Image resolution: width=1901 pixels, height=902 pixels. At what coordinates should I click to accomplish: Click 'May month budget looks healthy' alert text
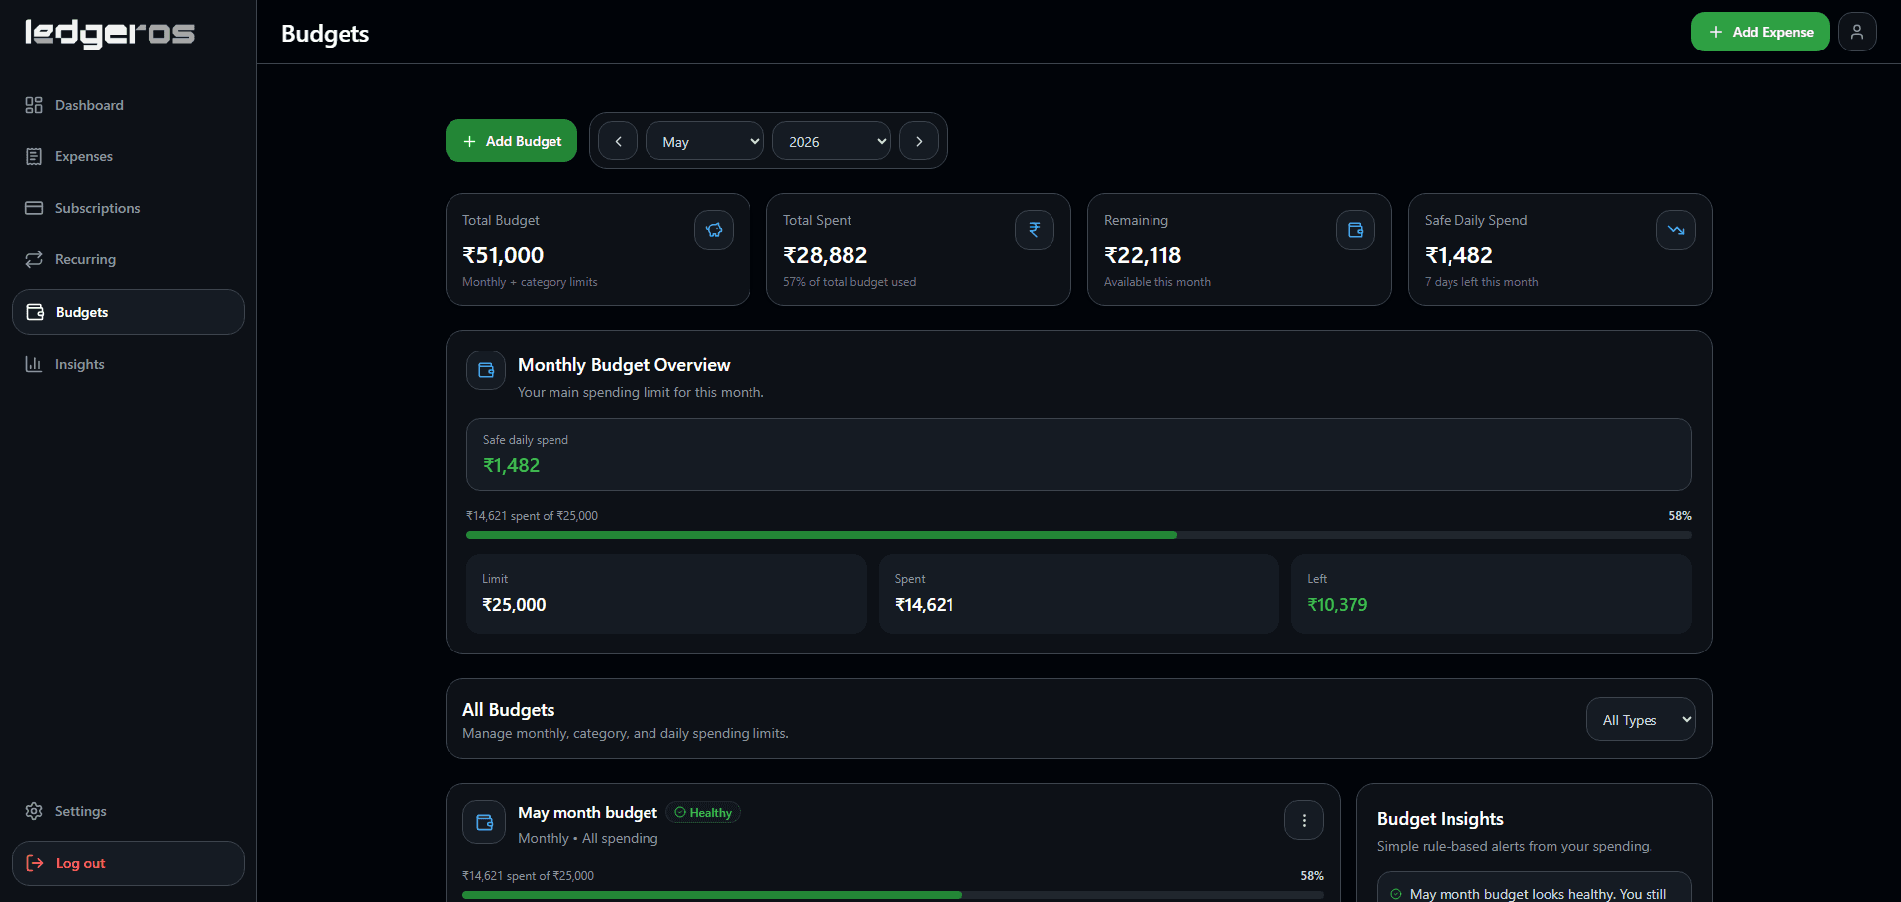tap(1539, 894)
